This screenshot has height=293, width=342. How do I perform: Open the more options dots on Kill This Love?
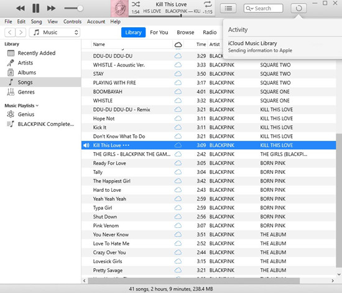click(x=126, y=145)
